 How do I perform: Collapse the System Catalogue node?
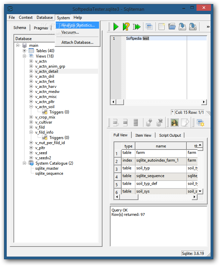tap(25, 163)
